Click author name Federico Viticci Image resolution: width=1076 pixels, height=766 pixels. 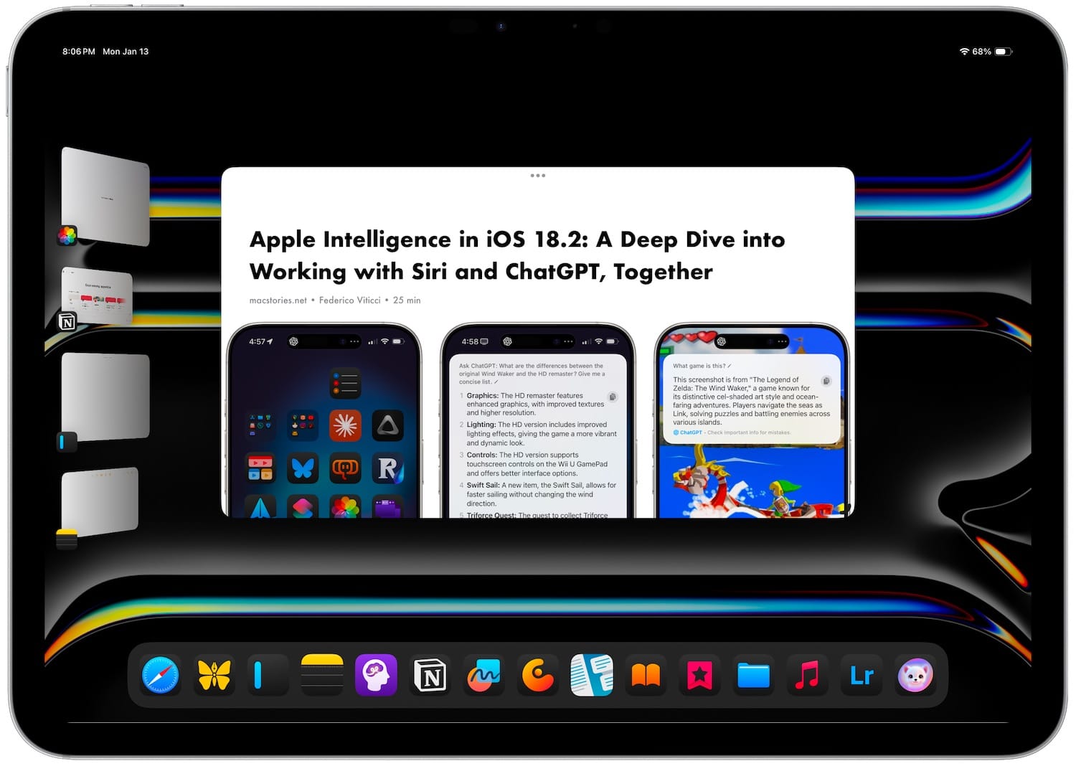pos(349,301)
